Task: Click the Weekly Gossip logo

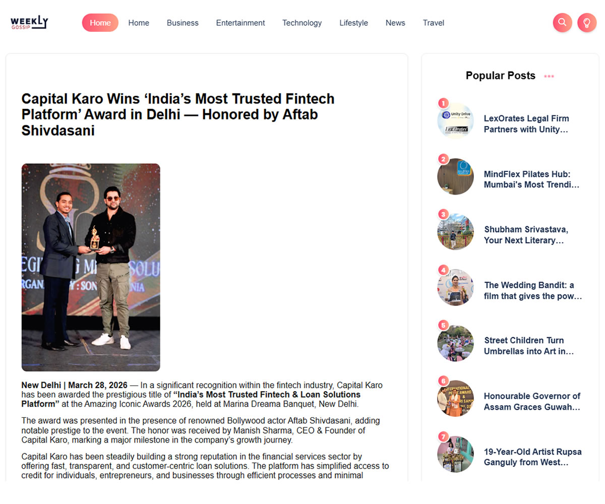Action: point(29,23)
